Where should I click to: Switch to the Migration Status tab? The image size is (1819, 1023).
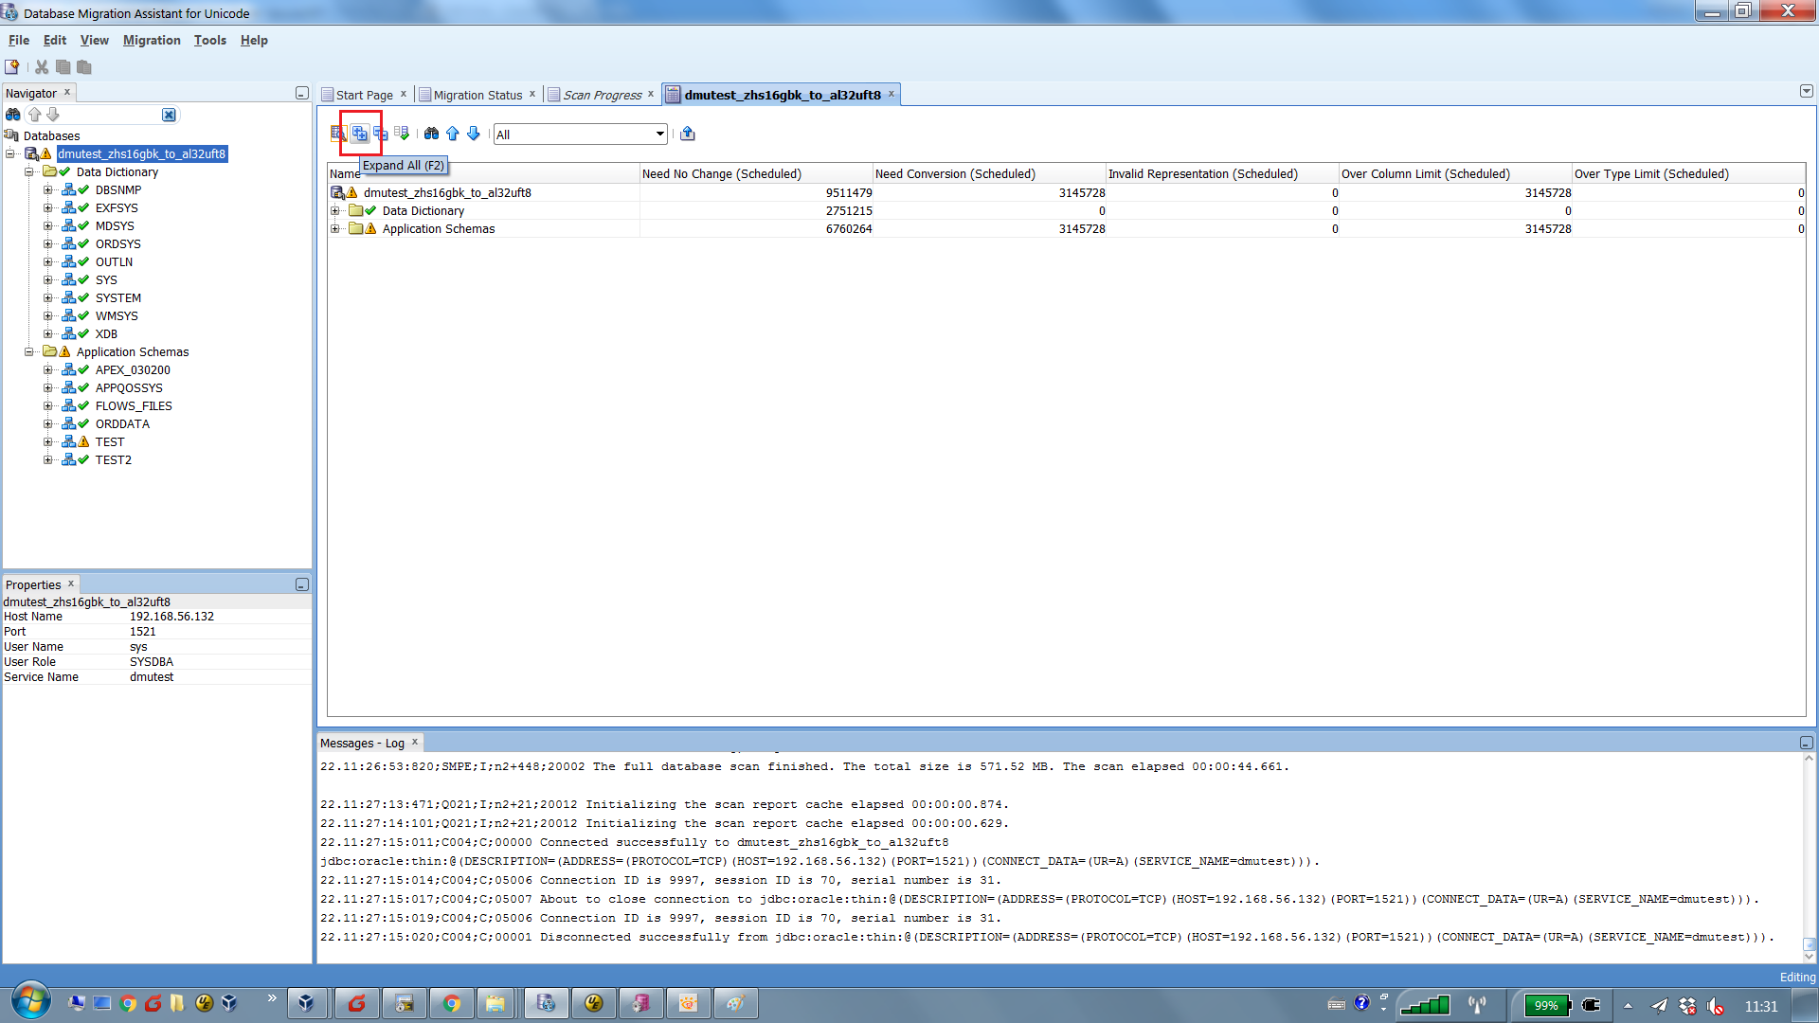pyautogui.click(x=477, y=95)
